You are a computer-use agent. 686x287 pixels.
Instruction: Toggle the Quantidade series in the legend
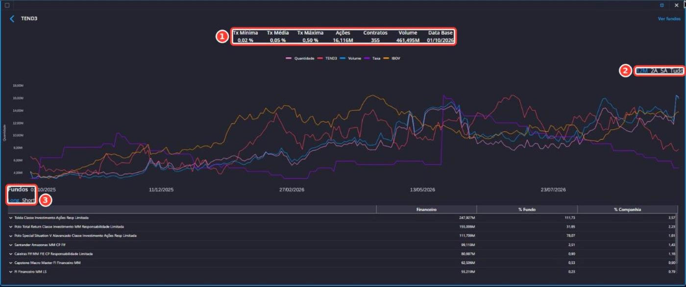[301, 58]
